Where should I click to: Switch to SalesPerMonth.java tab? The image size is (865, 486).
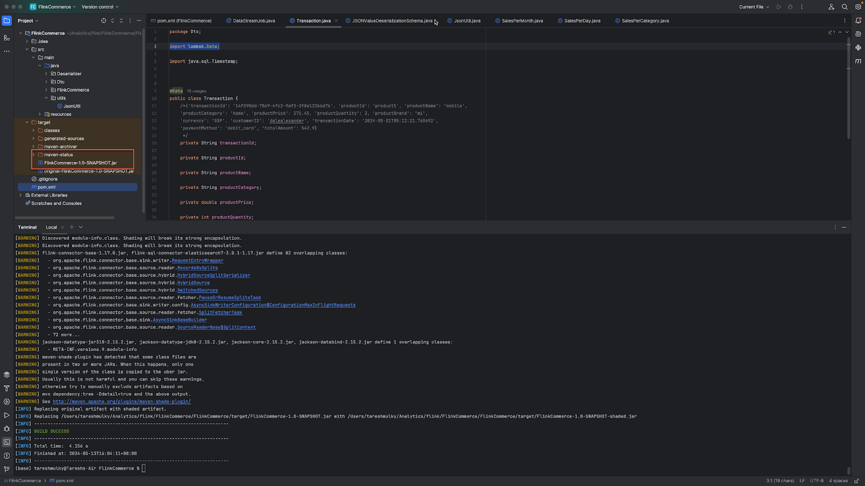point(519,21)
